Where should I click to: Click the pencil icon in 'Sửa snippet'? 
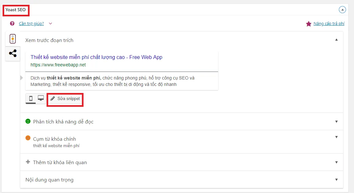[53, 98]
